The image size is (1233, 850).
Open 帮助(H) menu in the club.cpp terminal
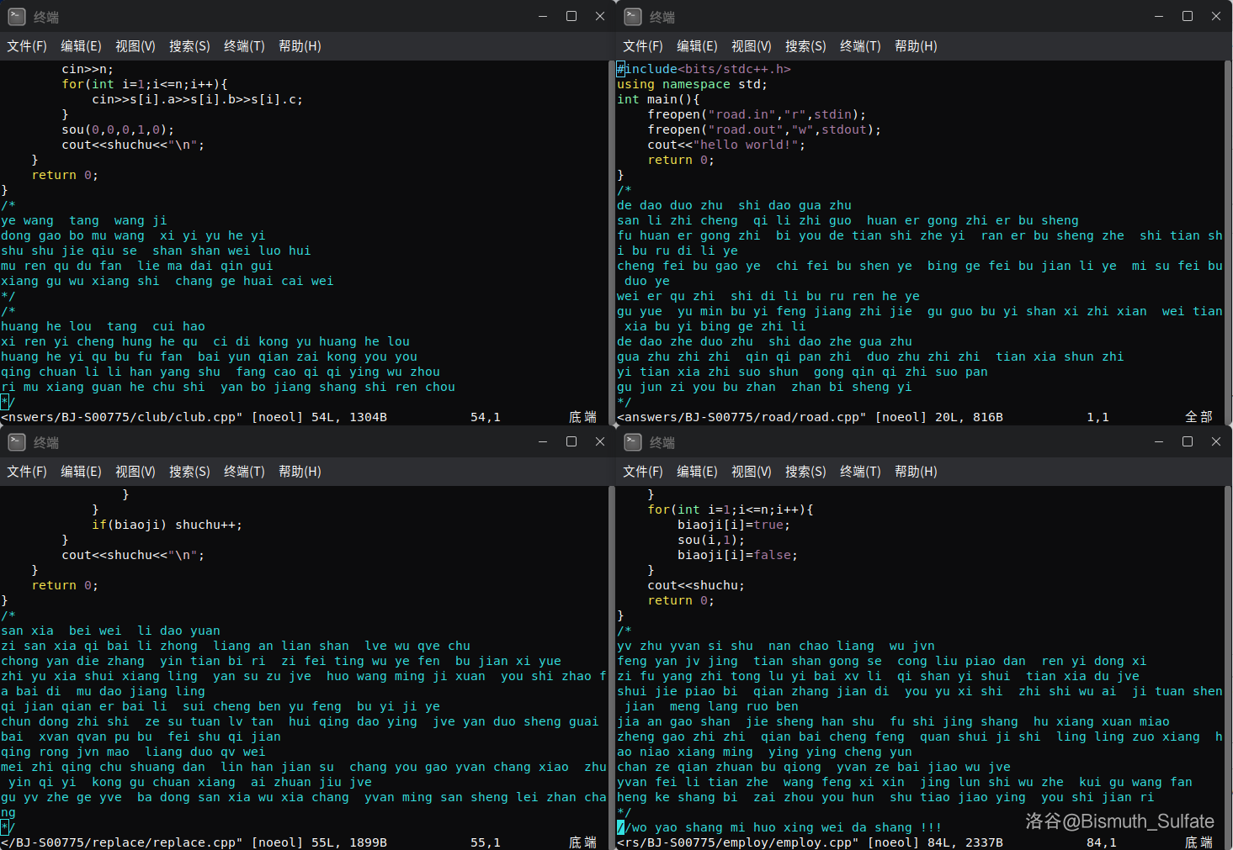pyautogui.click(x=300, y=46)
